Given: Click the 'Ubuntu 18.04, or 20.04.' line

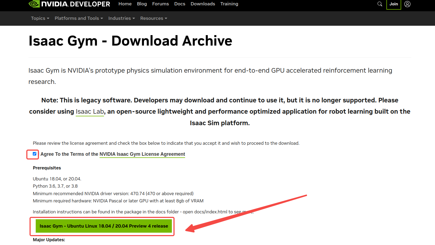Looking at the screenshot, I should tap(57, 179).
